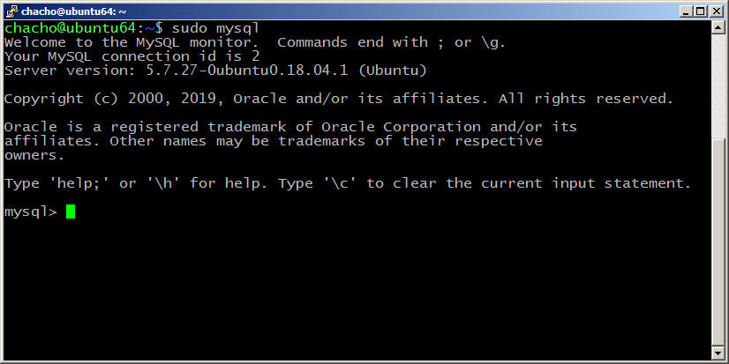Click the green chacho@ubuntu64 shell prompt

pos(70,28)
